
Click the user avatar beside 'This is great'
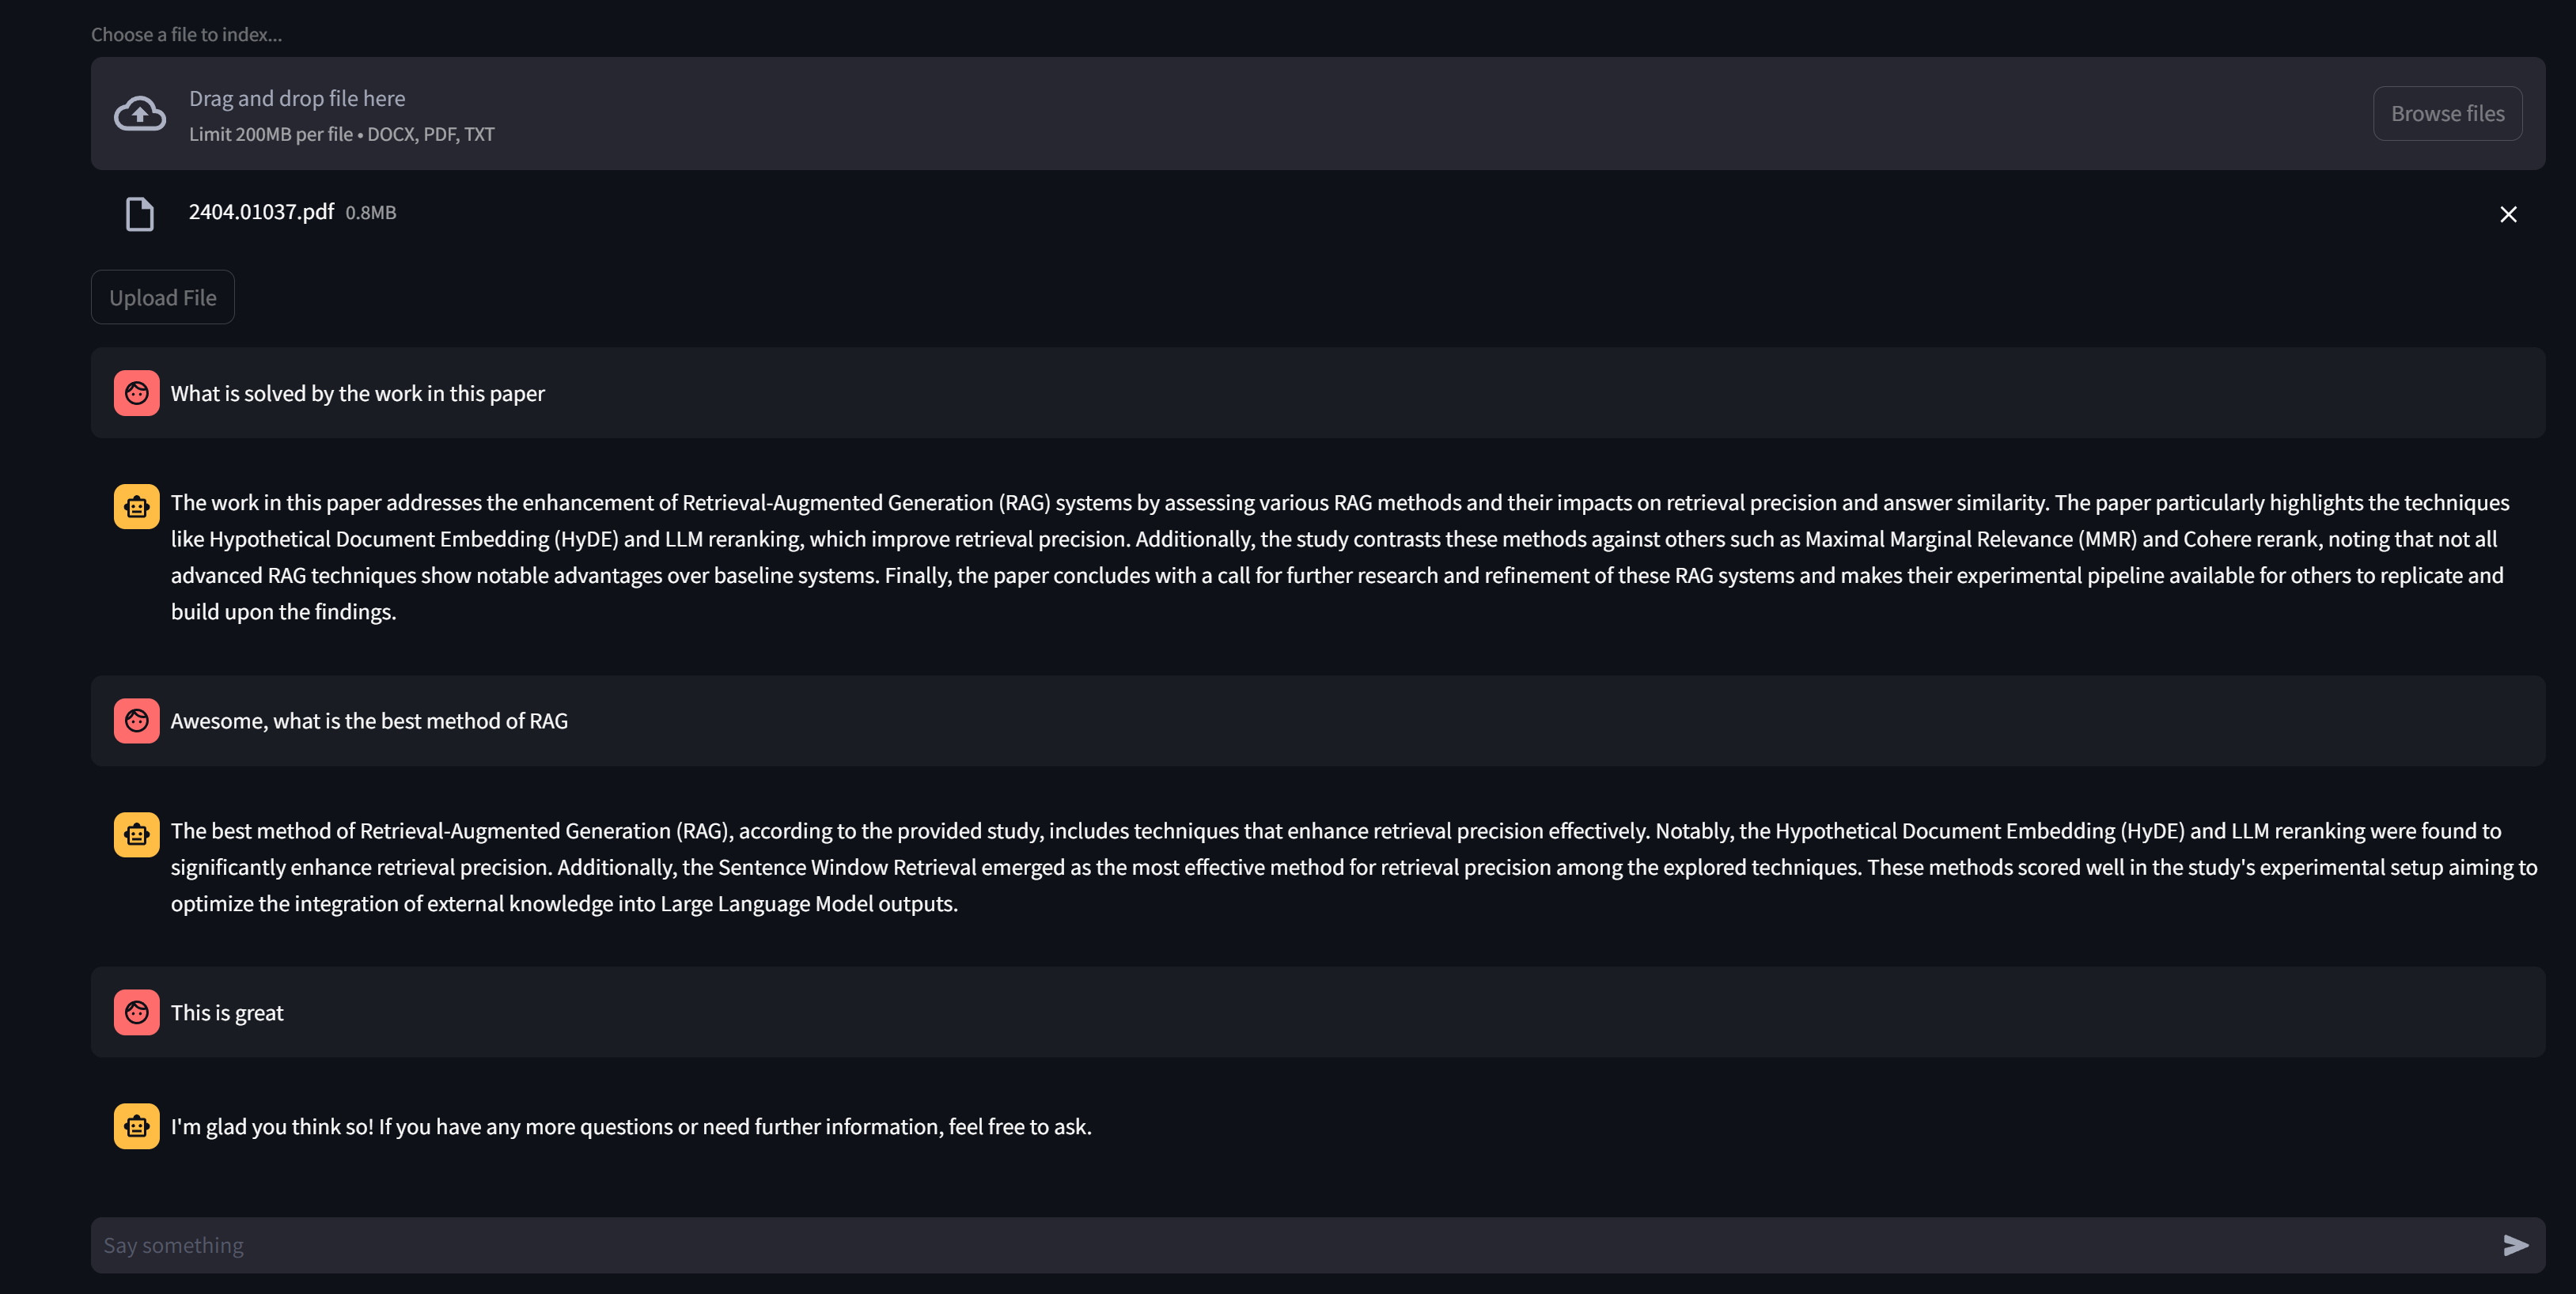[x=137, y=1012]
